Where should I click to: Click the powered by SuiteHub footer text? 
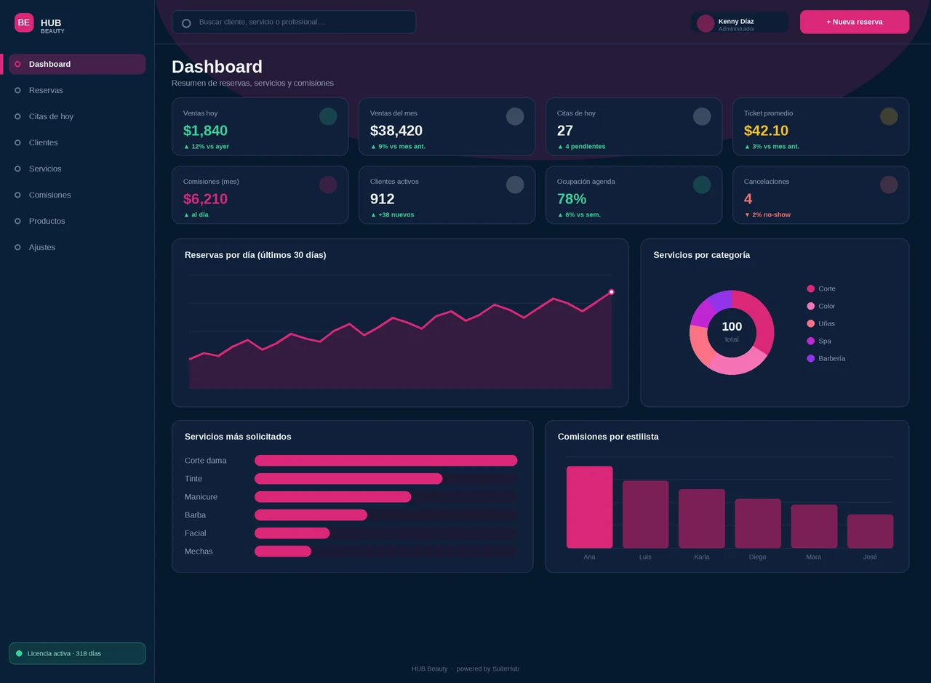pyautogui.click(x=488, y=668)
